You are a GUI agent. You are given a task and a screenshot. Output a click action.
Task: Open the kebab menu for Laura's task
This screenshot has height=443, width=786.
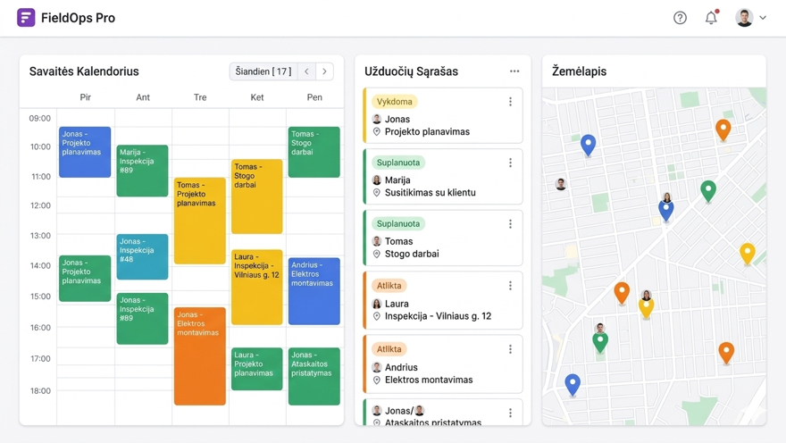pos(510,286)
